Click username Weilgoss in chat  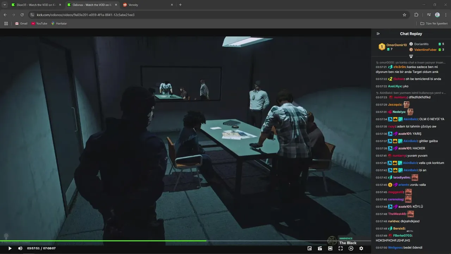click(x=395, y=248)
